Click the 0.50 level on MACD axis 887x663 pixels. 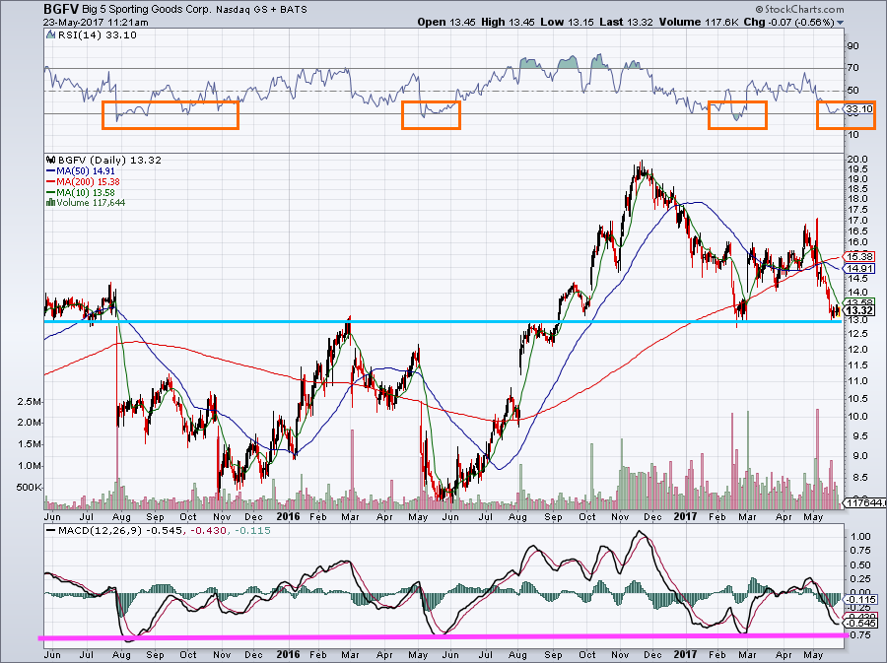[x=861, y=565]
